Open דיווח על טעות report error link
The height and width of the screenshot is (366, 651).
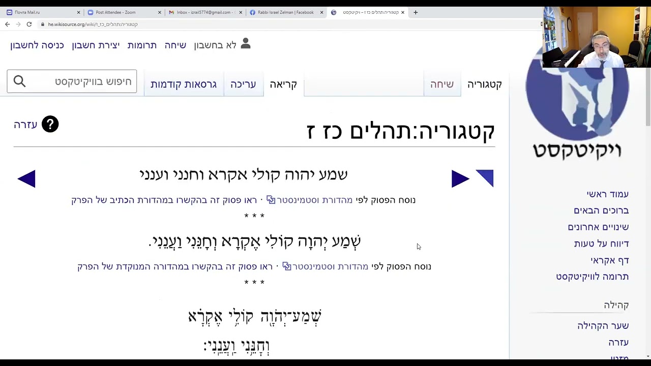(602, 243)
